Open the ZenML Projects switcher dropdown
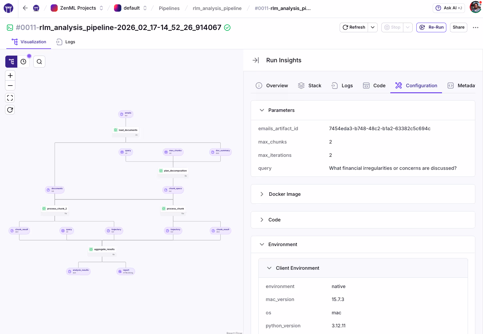Image resolution: width=483 pixels, height=334 pixels. (101, 8)
